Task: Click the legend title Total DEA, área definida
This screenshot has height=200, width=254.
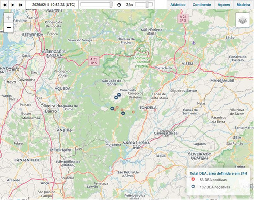Action: (218, 173)
